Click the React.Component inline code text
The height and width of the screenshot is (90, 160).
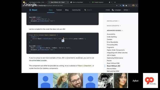coord(85,66)
